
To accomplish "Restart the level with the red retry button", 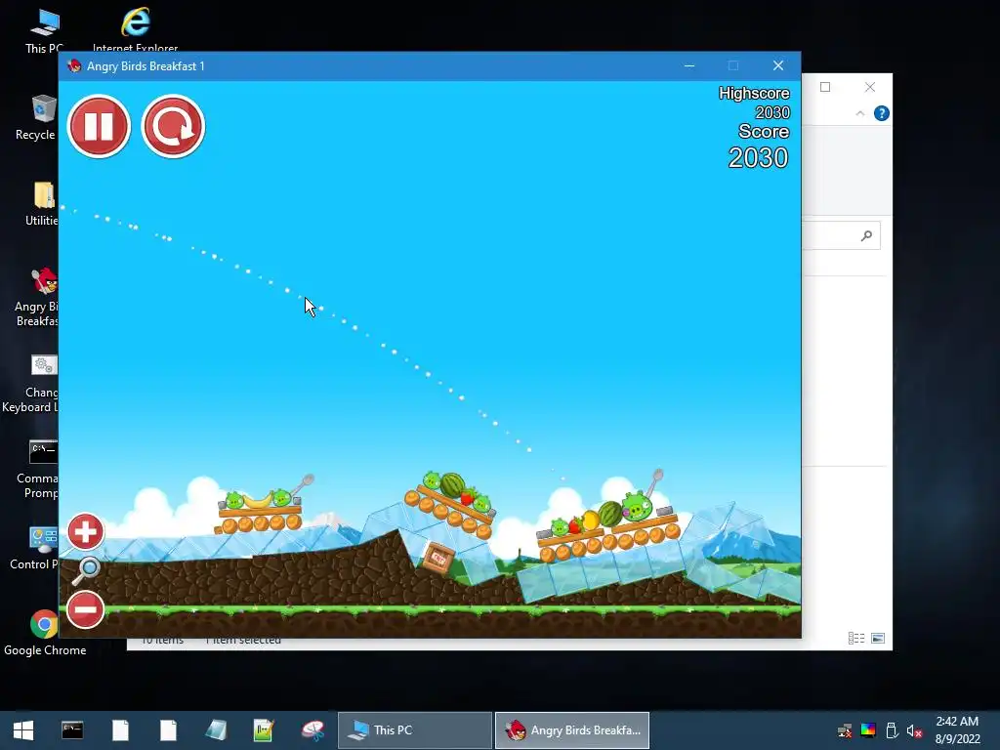I will click(x=173, y=126).
